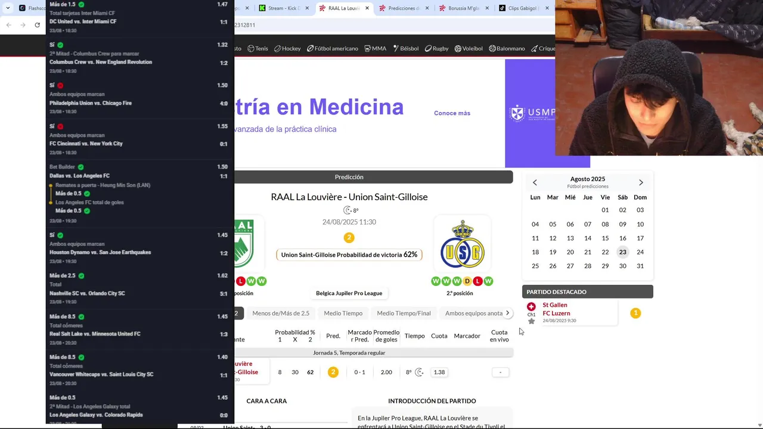Click the browser back arrow

coord(8,25)
